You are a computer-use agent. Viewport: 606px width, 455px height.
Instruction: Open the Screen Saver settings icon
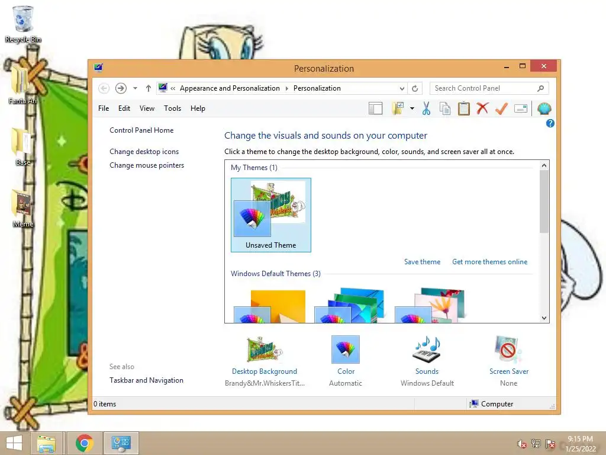508,350
